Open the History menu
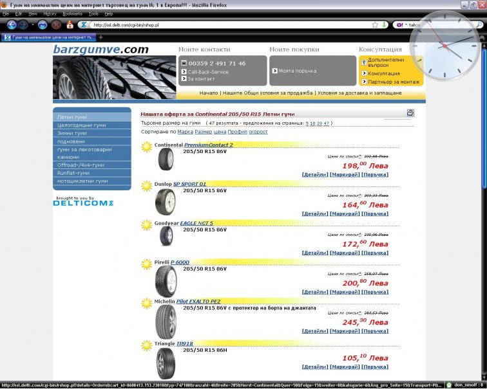487x389 pixels. coord(50,14)
